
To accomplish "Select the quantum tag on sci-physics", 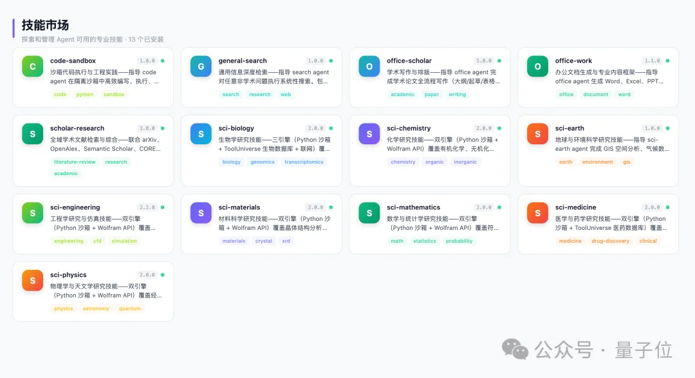I will (130, 308).
